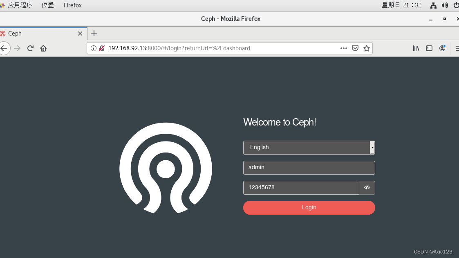The height and width of the screenshot is (258, 459).
Task: Minimize the Firefox window
Action: (431, 19)
